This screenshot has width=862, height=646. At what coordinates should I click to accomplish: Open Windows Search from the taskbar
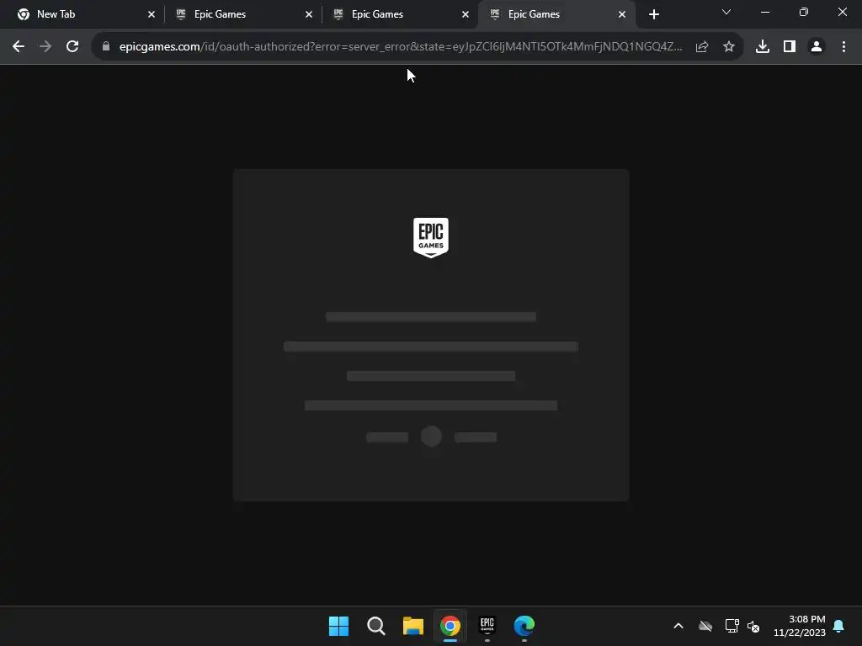(x=376, y=626)
